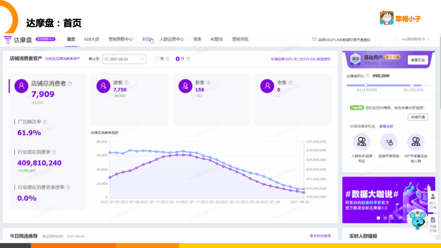This screenshot has width=441, height=248.
Task: Click the 达摩盘 logo icon
Action: [x=8, y=39]
